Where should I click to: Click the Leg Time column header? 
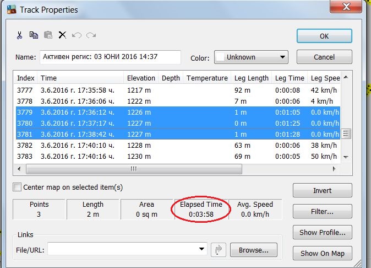[x=290, y=78]
